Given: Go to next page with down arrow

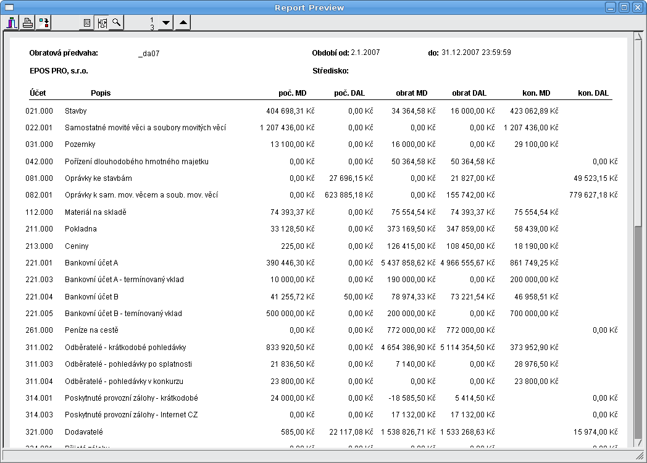Looking at the screenshot, I should click(165, 23).
